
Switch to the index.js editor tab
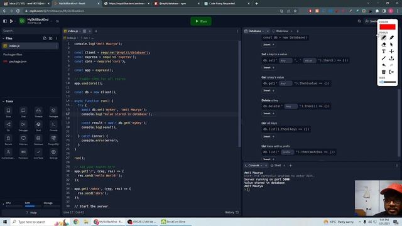point(73,31)
